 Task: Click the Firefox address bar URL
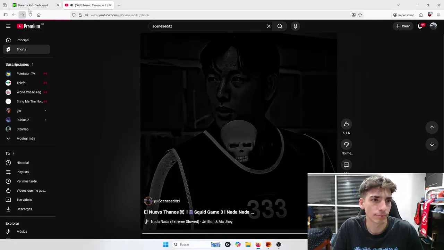click(x=120, y=15)
